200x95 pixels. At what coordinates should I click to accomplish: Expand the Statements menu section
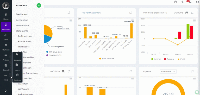(22, 31)
